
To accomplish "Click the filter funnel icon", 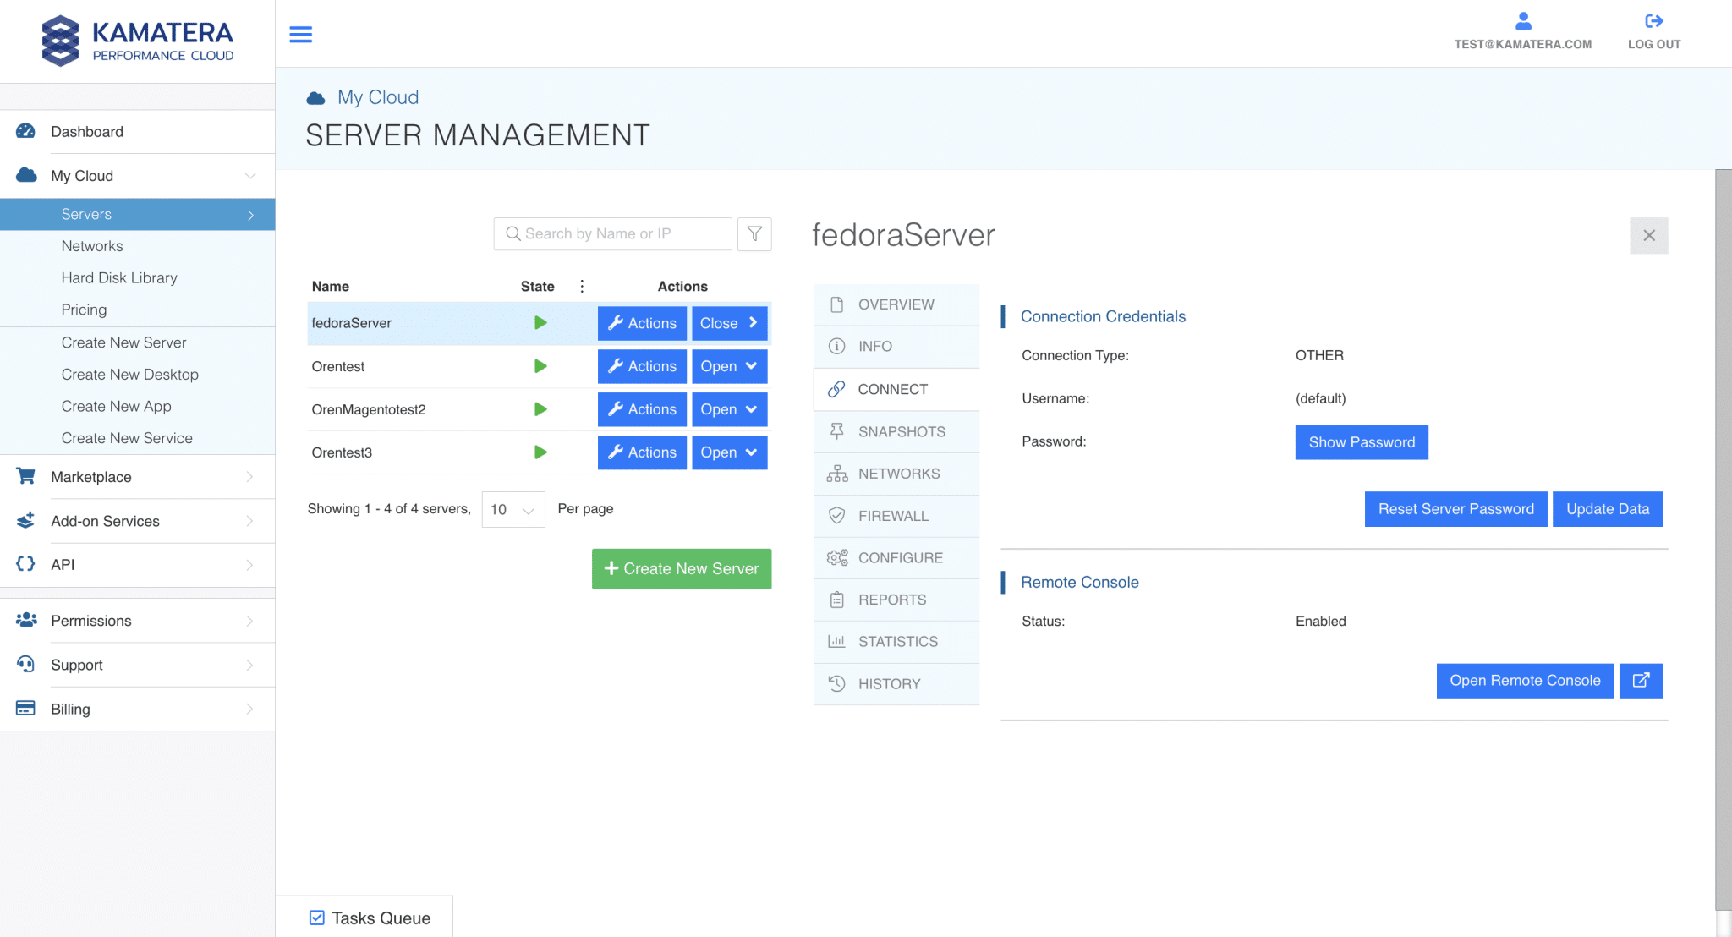I will point(754,234).
